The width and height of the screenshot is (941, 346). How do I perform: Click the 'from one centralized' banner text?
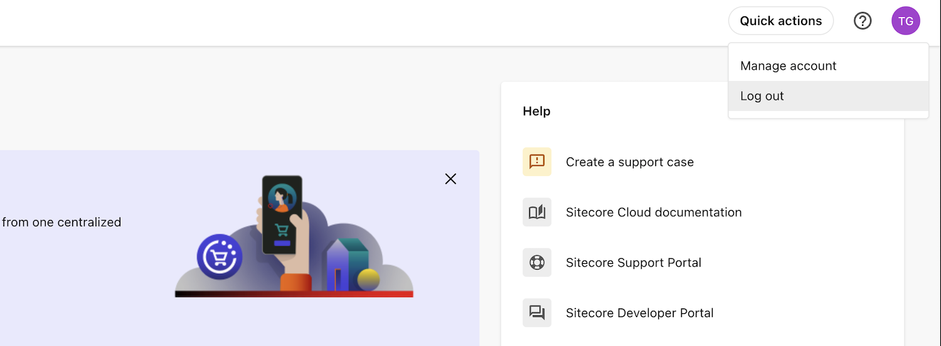tap(61, 222)
